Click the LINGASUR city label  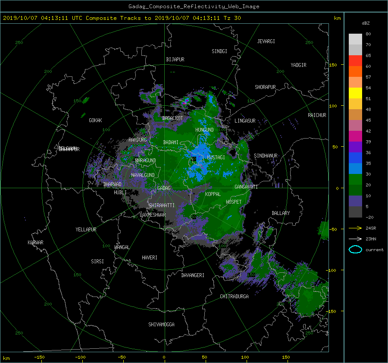(245, 121)
